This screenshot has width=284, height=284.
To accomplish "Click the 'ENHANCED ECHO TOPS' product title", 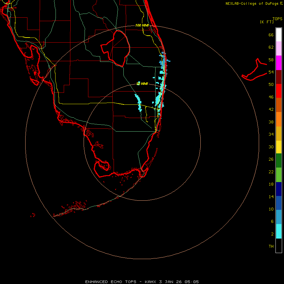I will point(111,282).
